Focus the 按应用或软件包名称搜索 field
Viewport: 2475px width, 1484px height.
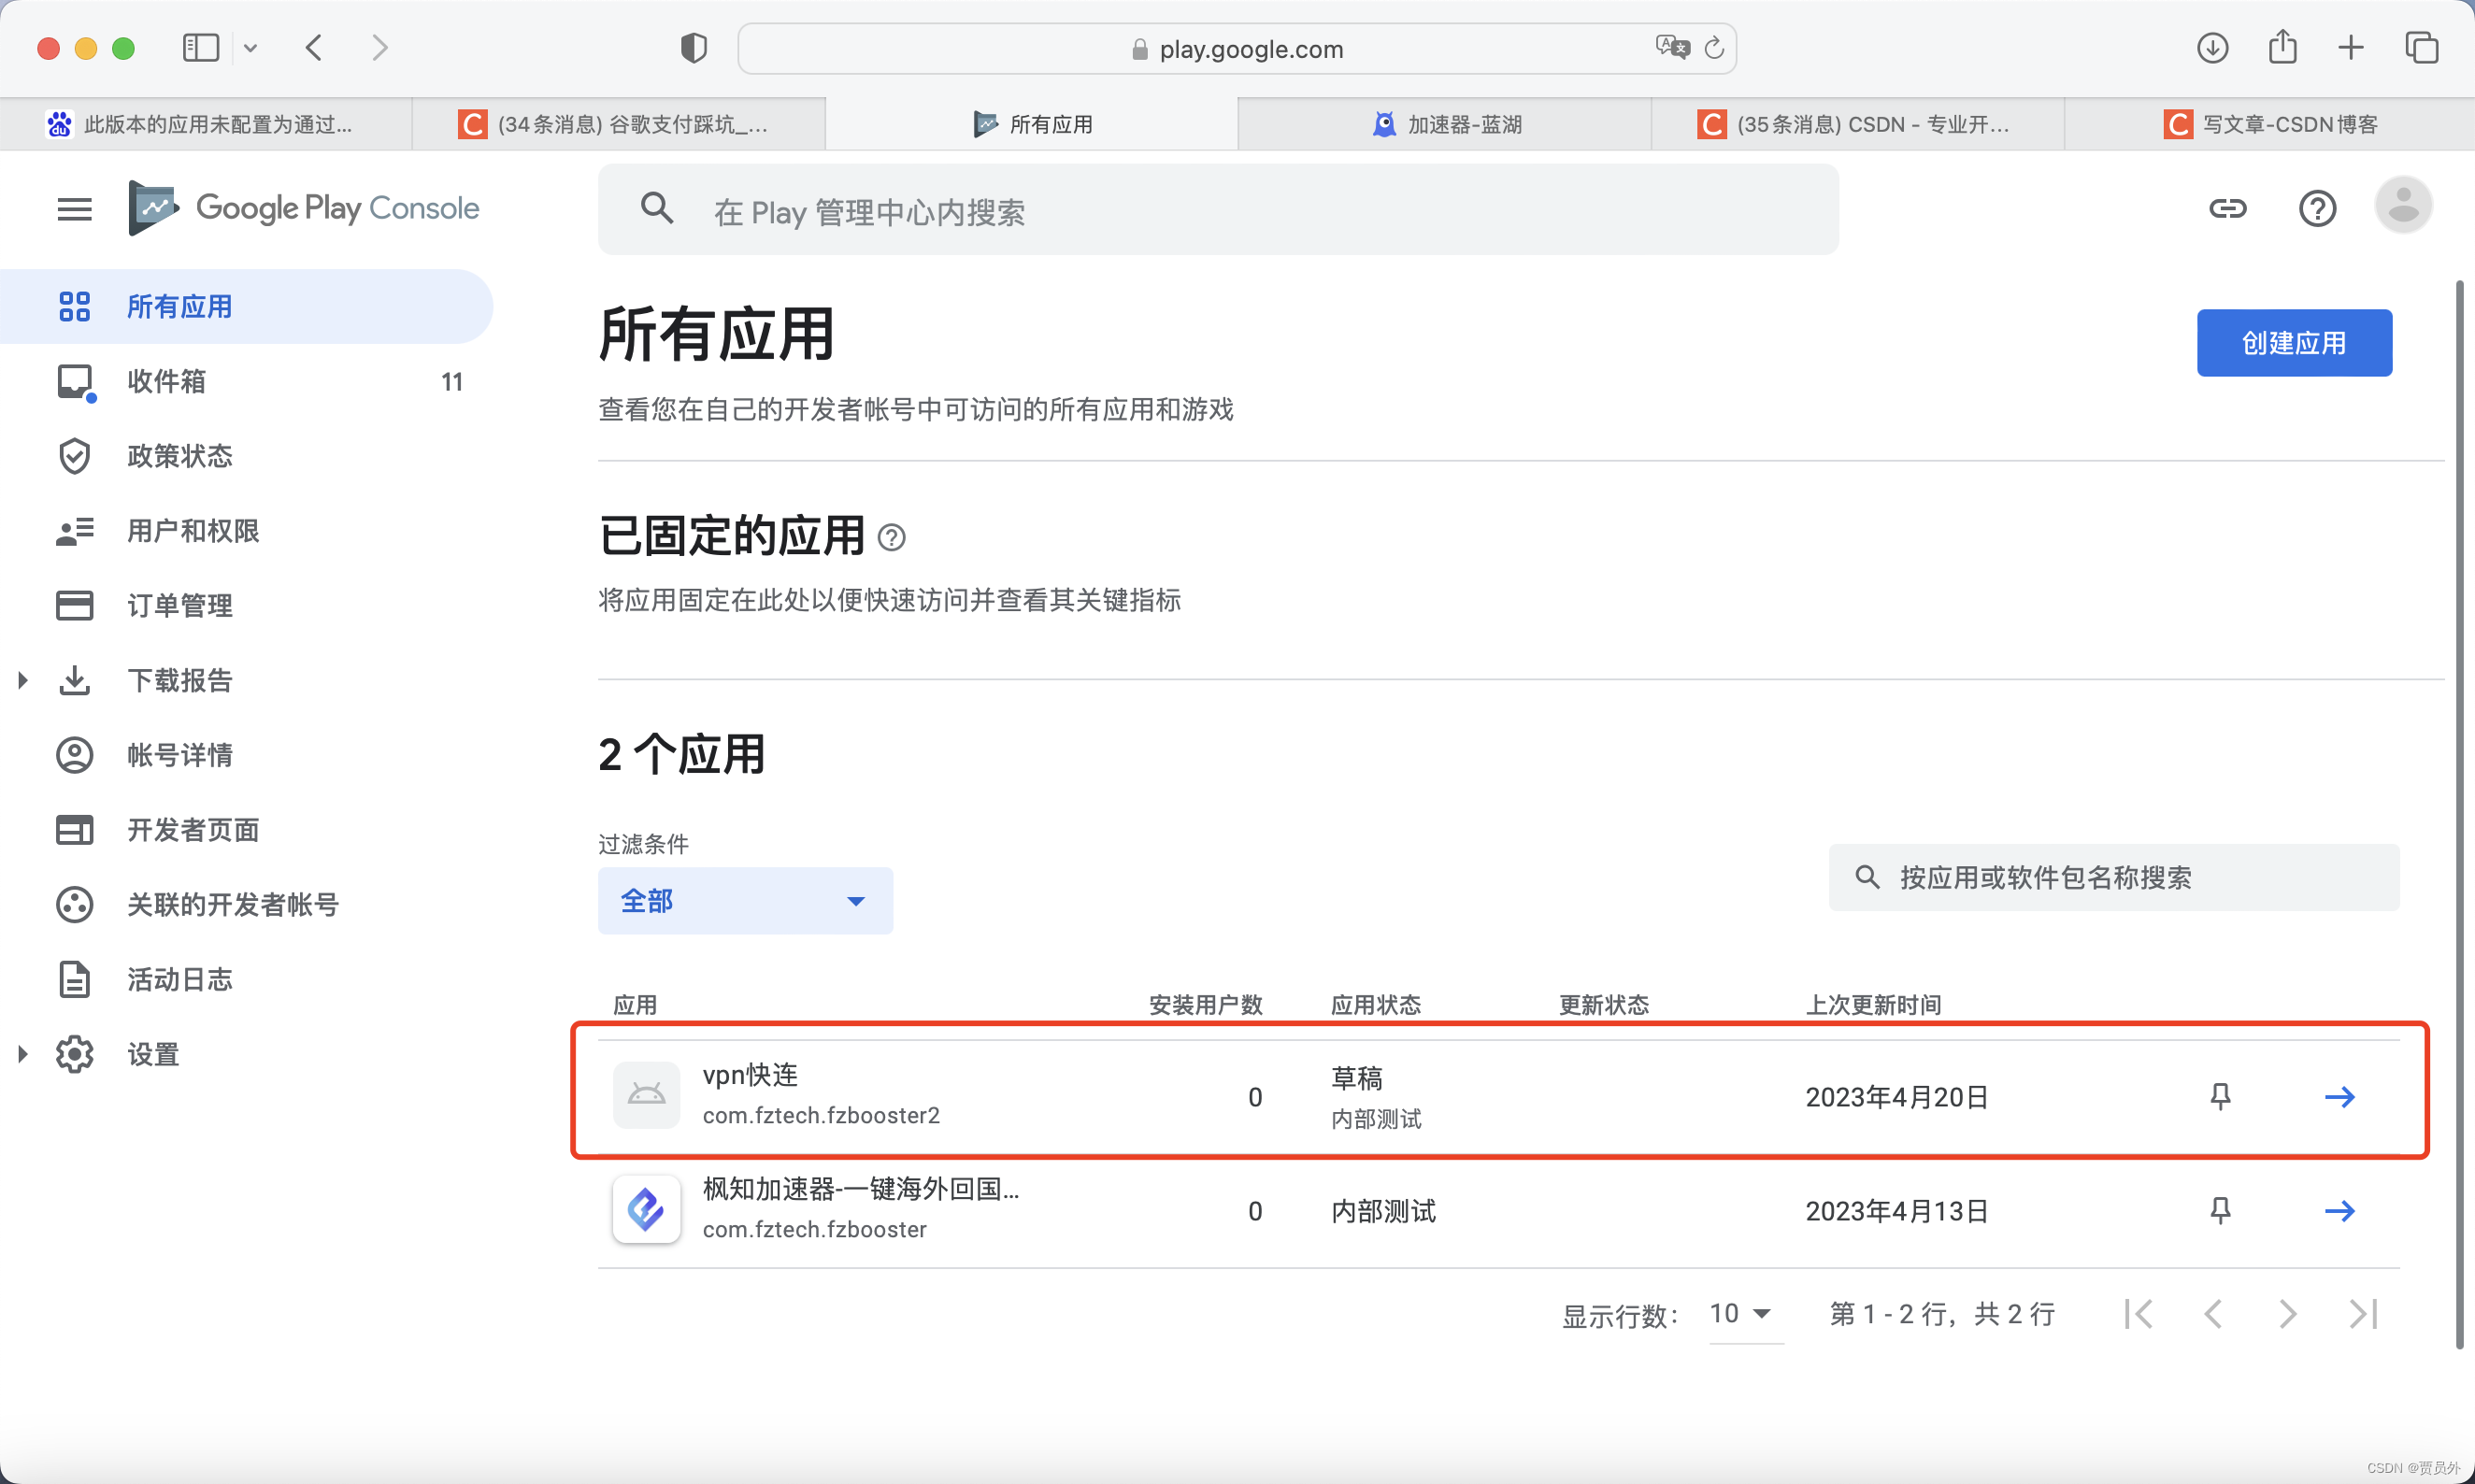2114,877
